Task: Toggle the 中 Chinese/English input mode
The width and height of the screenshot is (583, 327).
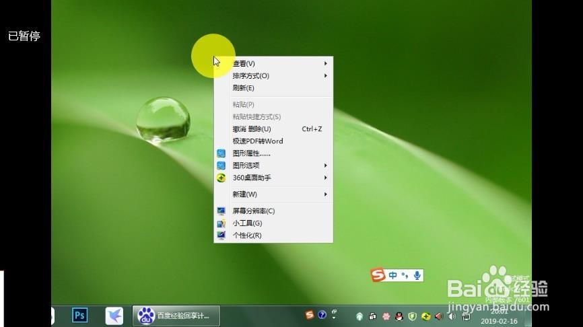Action: click(392, 275)
